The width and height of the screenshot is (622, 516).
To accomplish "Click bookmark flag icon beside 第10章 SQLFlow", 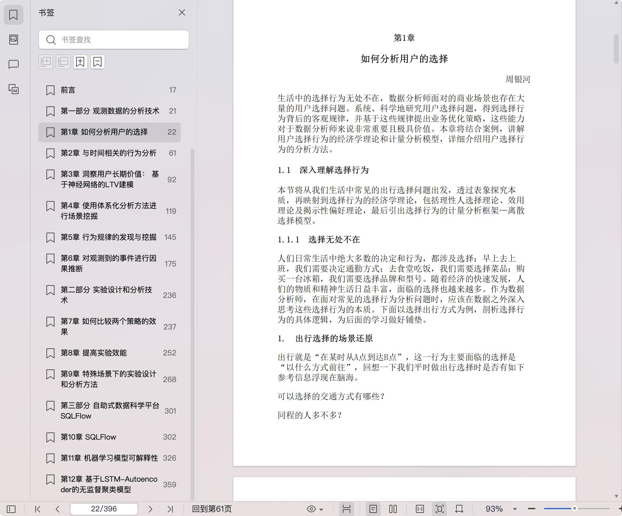I will [x=50, y=437].
